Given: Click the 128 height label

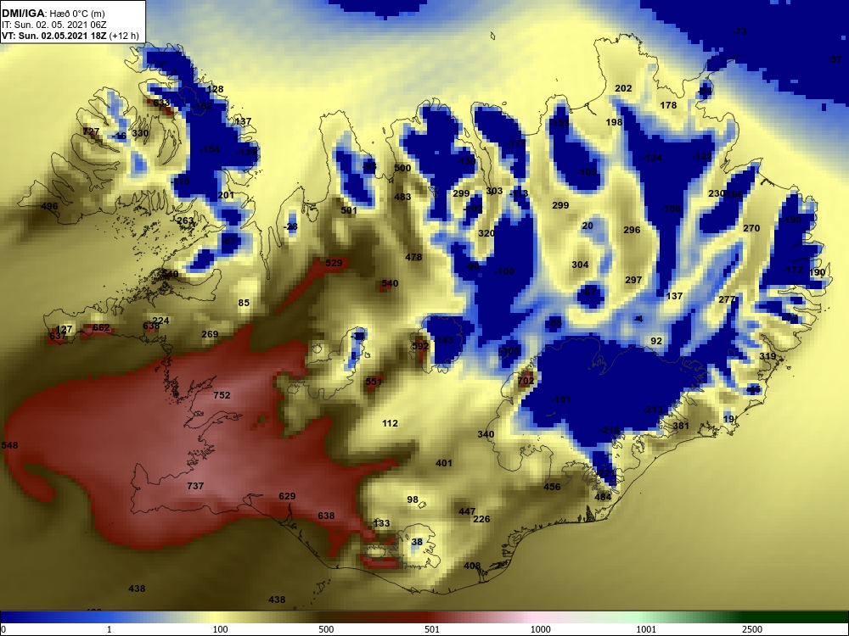Looking at the screenshot, I should pyautogui.click(x=215, y=89).
